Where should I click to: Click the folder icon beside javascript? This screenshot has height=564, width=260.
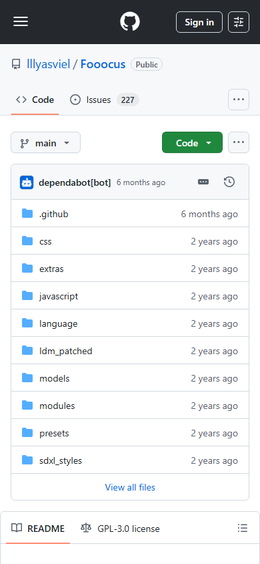point(27,295)
